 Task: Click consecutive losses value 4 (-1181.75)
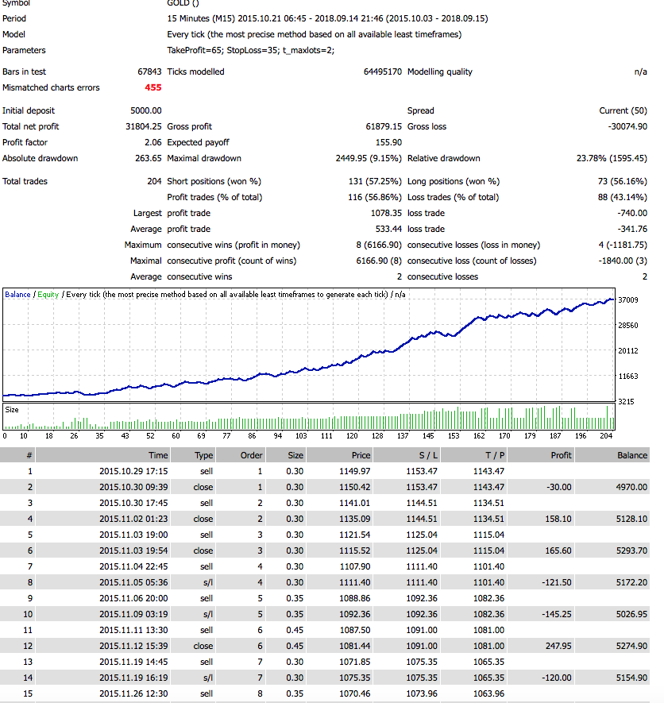pos(623,245)
